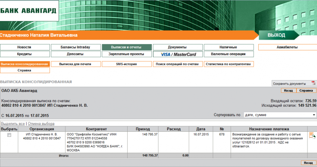Click the Итого total row label
317x167 pixels.
click(x=64, y=155)
